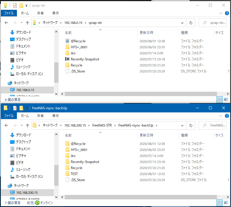Select iko folder icon in FreeNAS-rsync-backUp window
Screen dimensions: 231x207
pyautogui.click(x=67, y=156)
